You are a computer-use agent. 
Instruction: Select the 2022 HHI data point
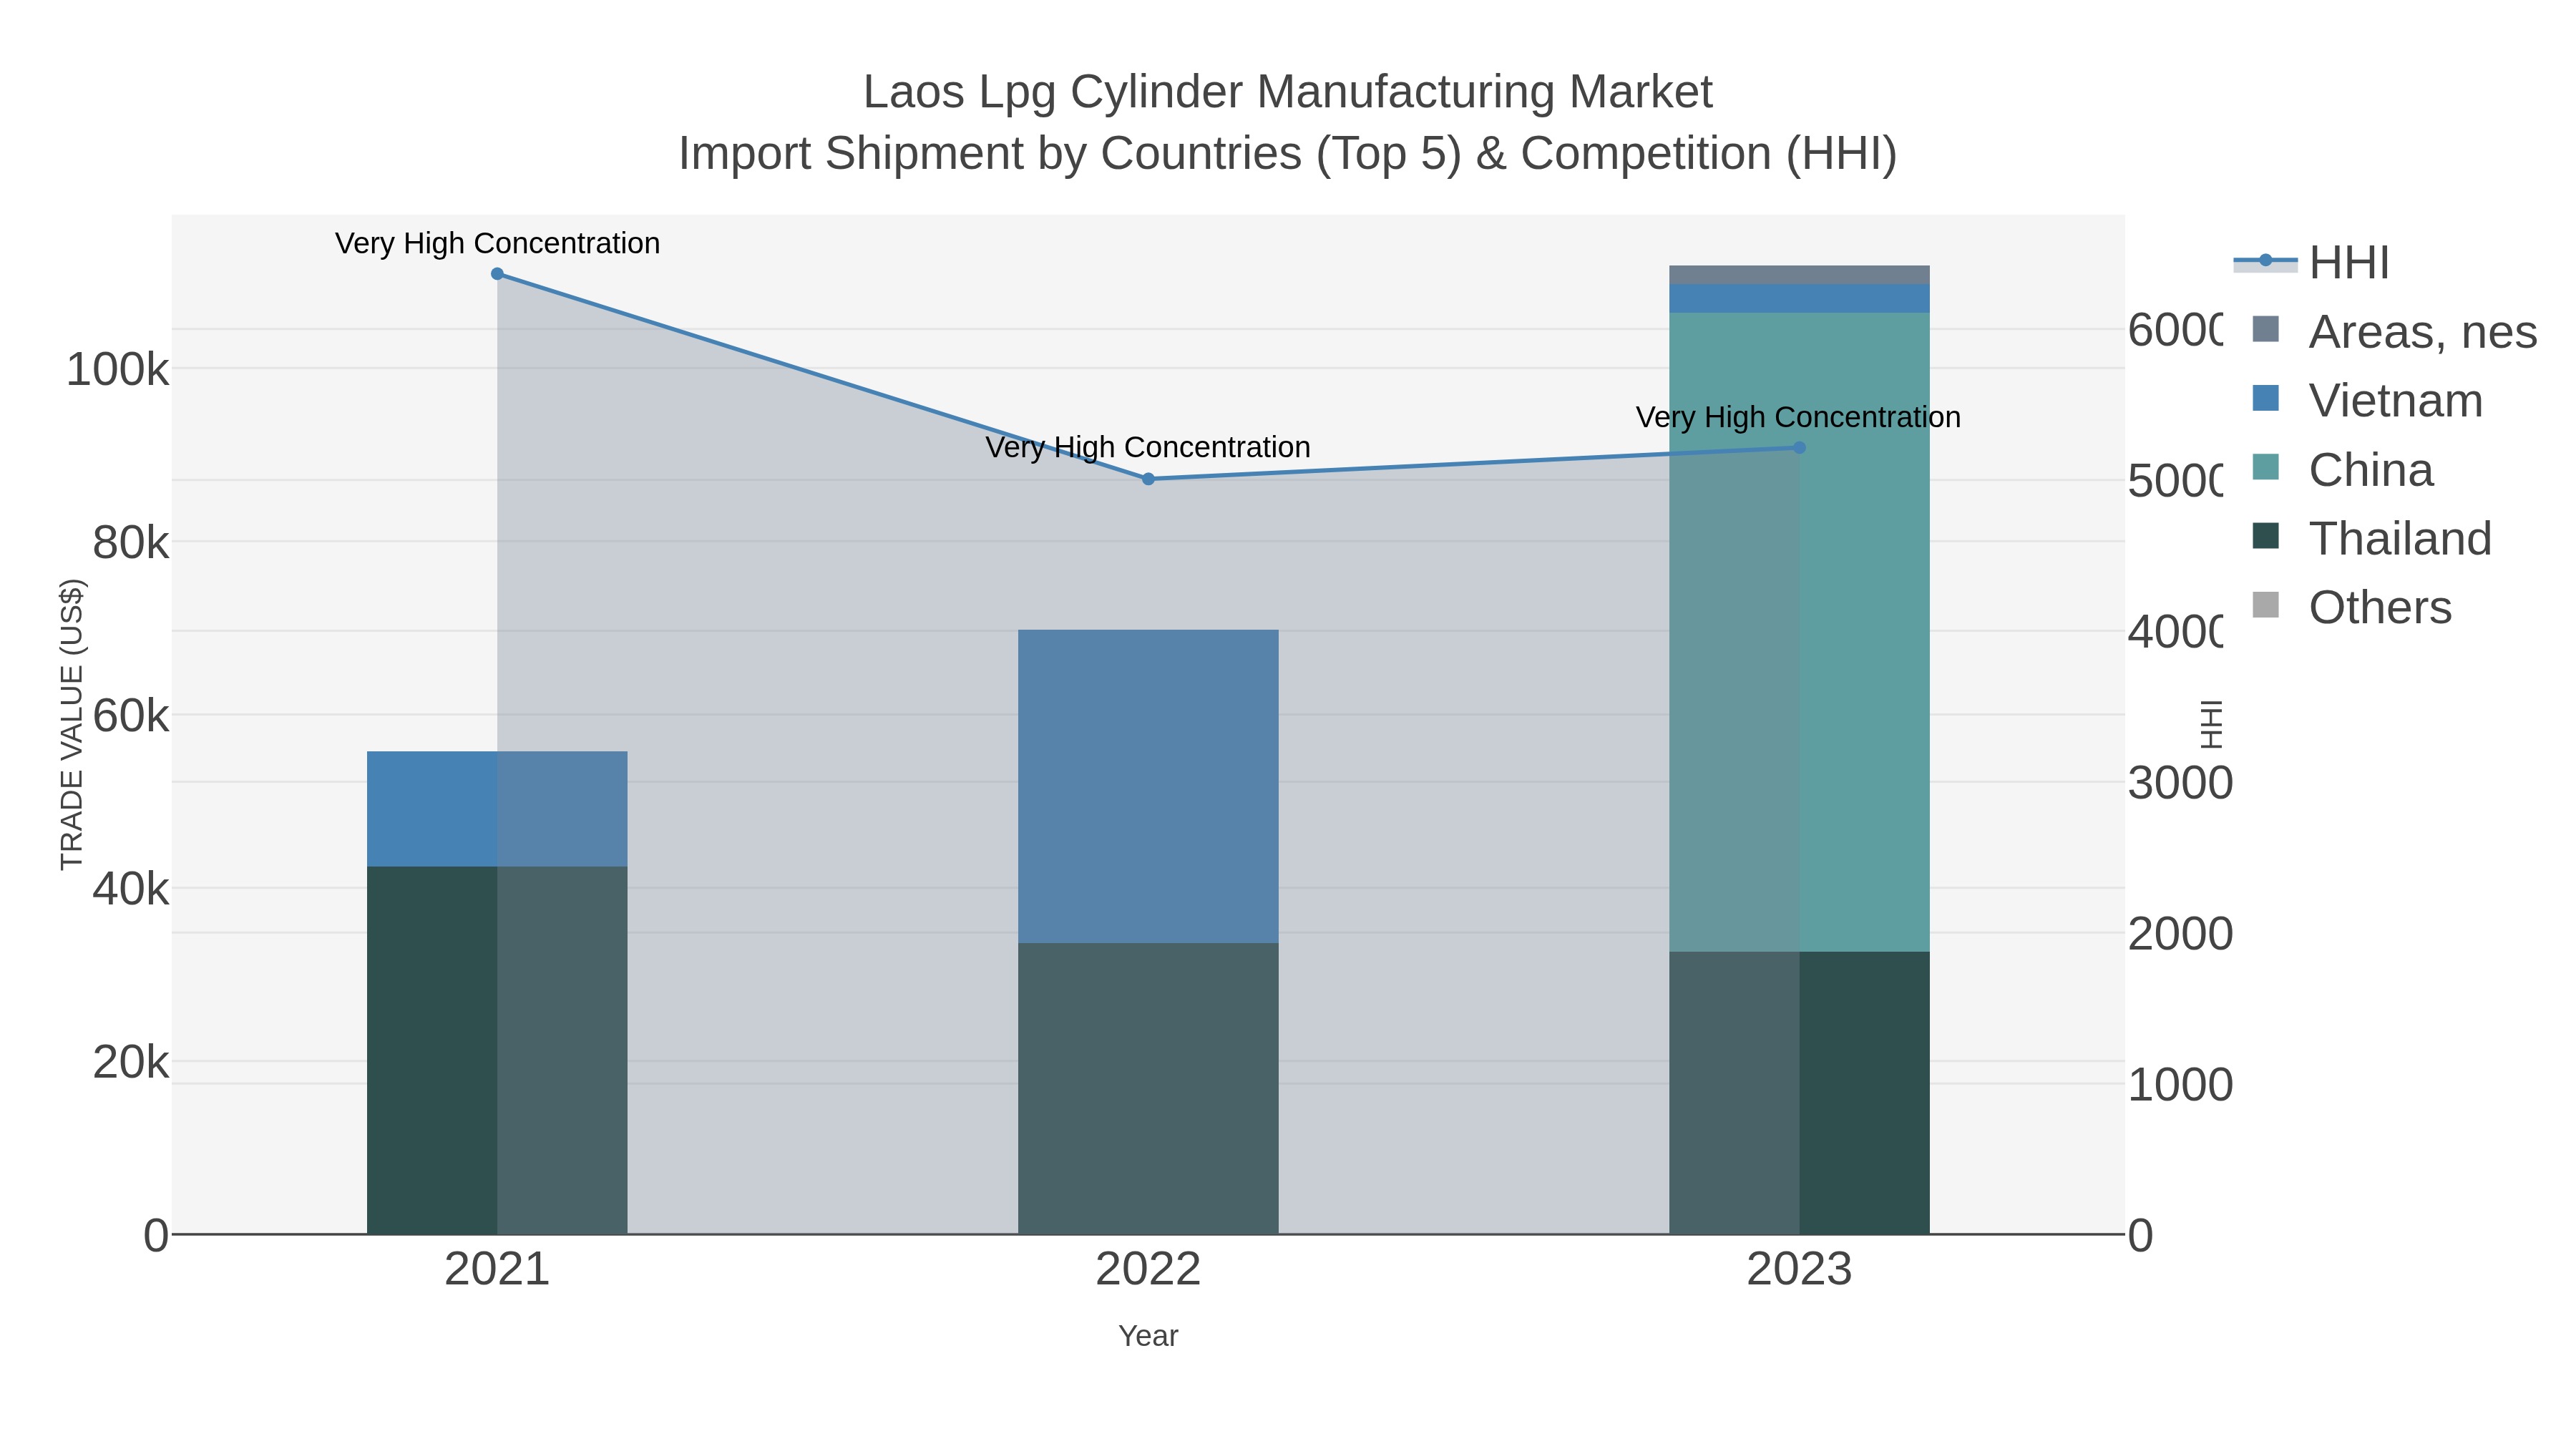(1148, 479)
